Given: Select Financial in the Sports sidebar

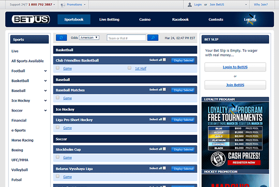Looking at the screenshot, I should tap(19, 120).
